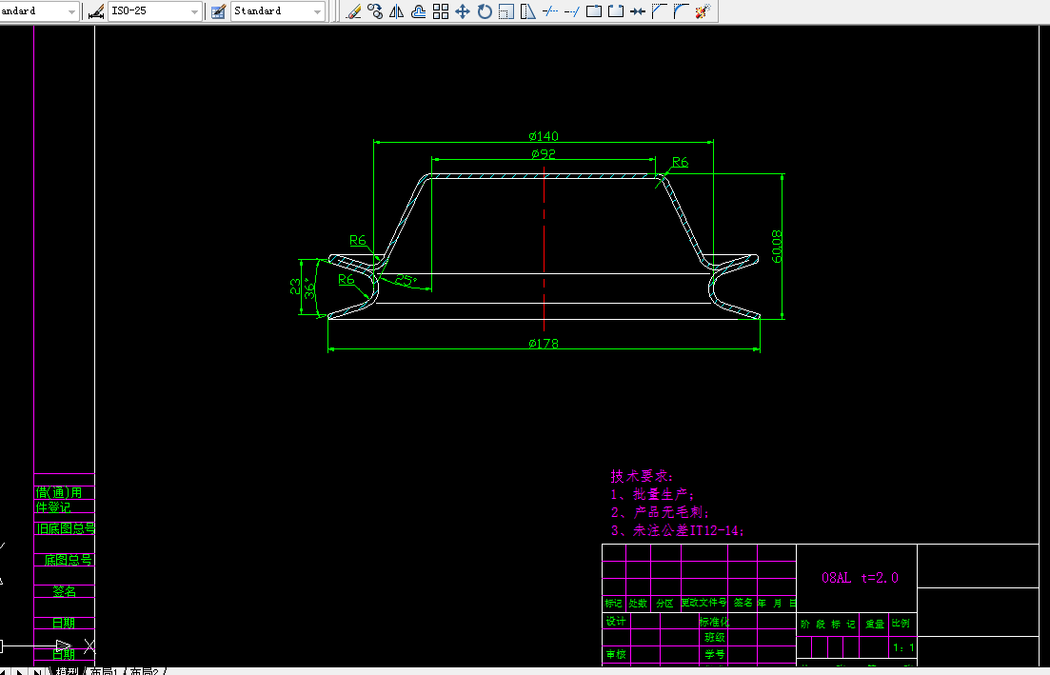Select the line 1、批量生产
Image resolution: width=1050 pixels, height=675 pixels.
[653, 495]
